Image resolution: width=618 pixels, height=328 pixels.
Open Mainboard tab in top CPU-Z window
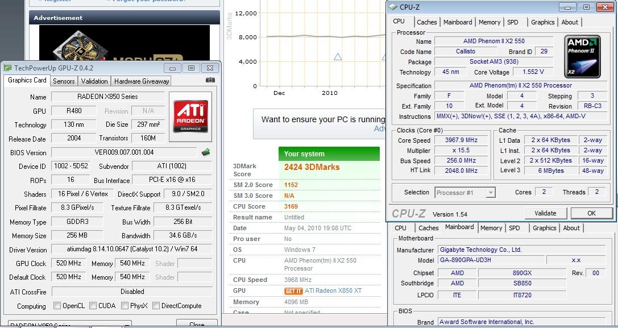pyautogui.click(x=458, y=22)
